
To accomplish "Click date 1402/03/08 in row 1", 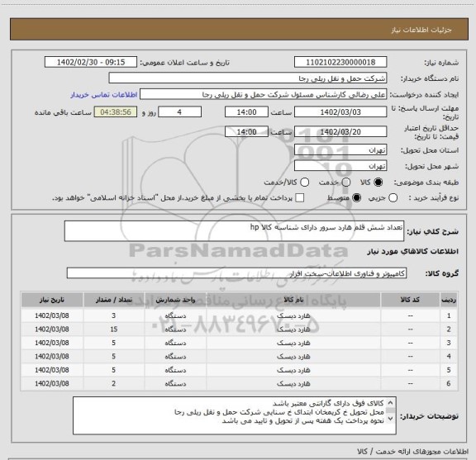I will click(x=52, y=315).
